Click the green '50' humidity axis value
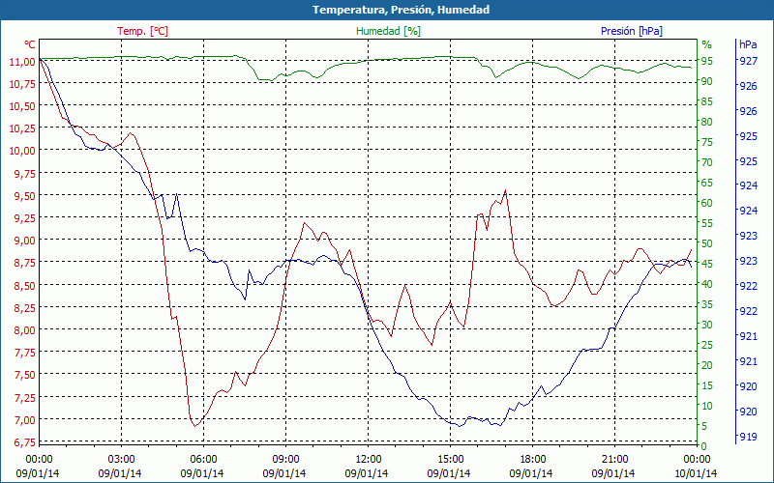Viewport: 774px width, 483px height. (x=707, y=243)
